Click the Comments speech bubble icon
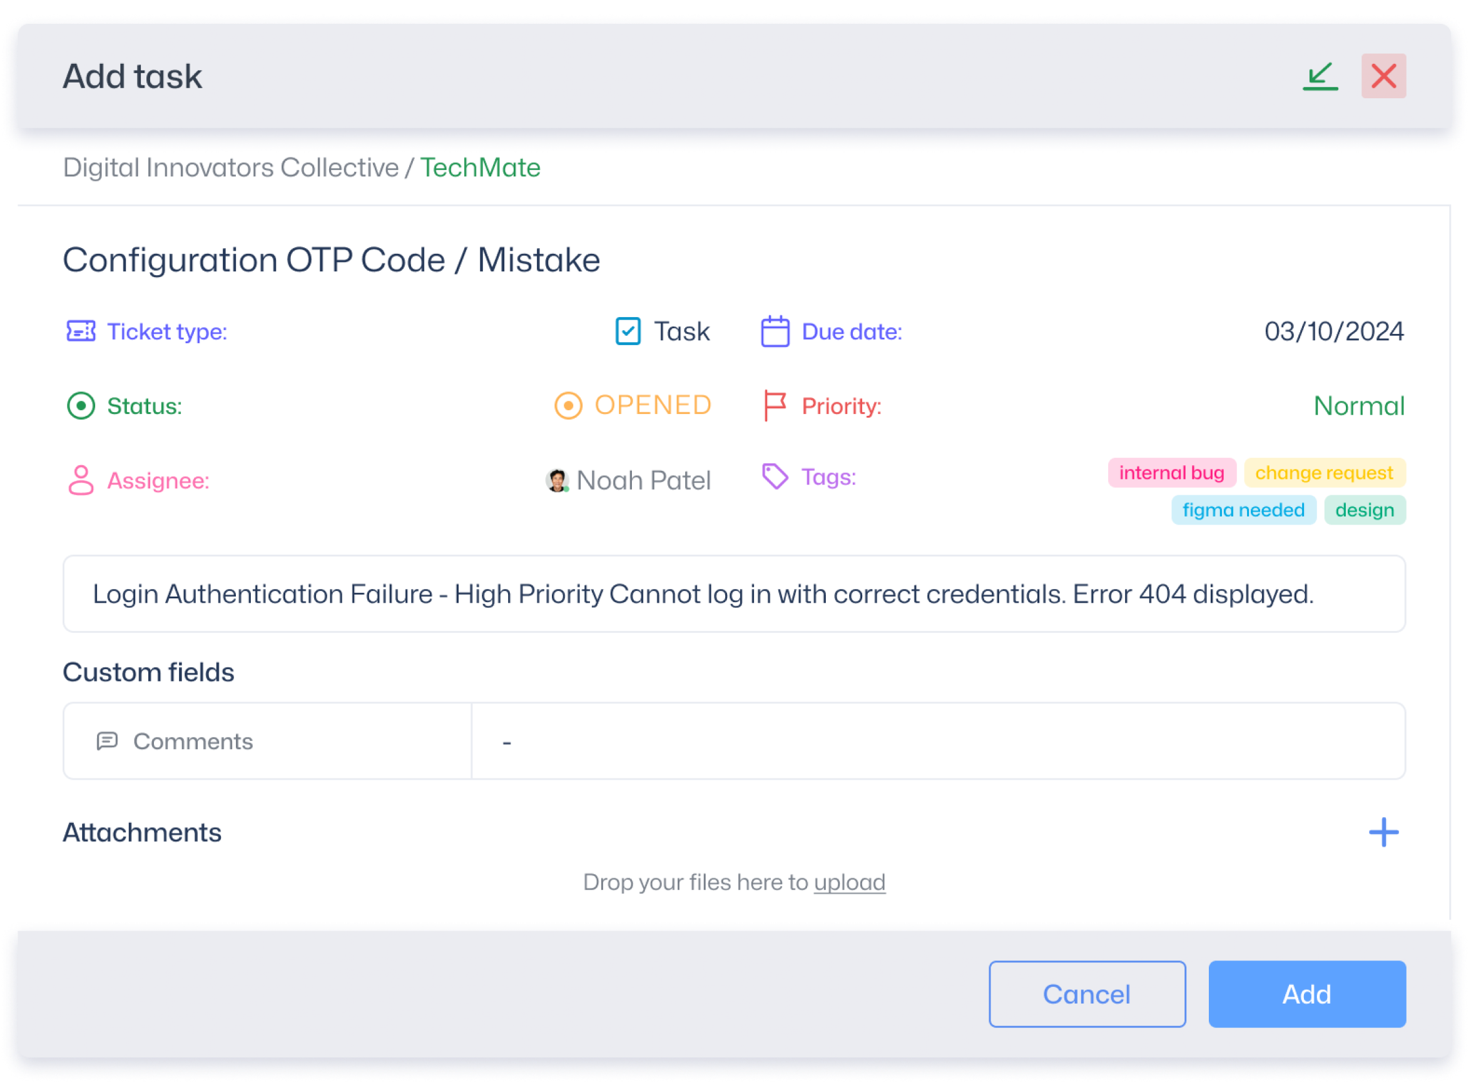The image size is (1471, 1083). click(107, 742)
